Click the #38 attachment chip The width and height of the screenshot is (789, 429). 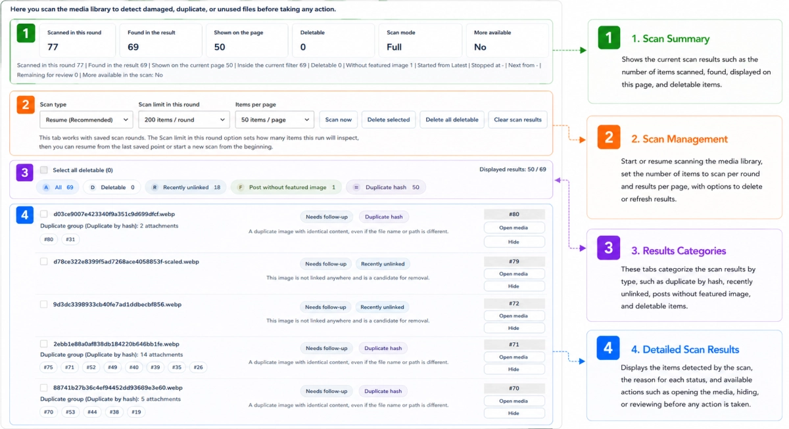(114, 412)
